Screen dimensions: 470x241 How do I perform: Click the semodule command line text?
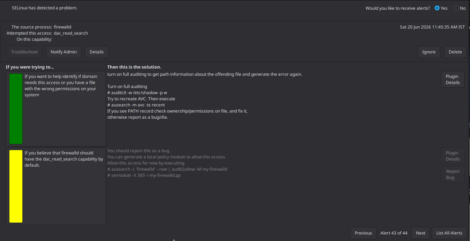click(144, 175)
